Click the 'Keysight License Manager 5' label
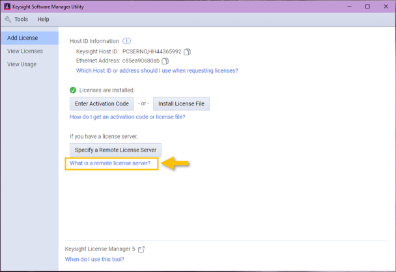This screenshot has height=272, width=396. [100, 249]
